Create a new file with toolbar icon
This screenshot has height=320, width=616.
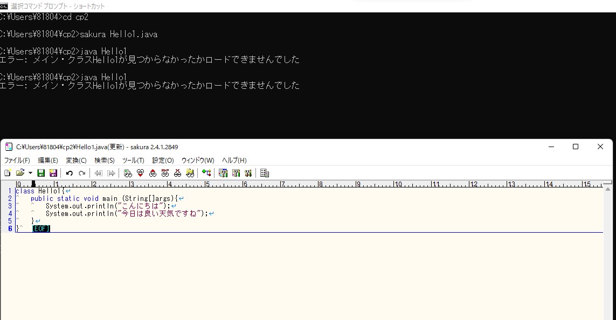(8, 173)
